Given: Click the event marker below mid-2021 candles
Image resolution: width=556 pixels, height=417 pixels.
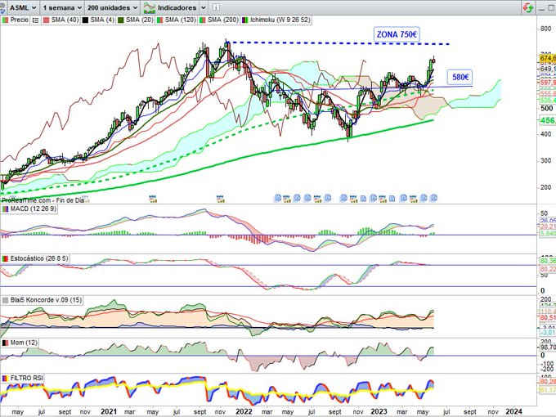Looking at the screenshot, I should point(153,198).
